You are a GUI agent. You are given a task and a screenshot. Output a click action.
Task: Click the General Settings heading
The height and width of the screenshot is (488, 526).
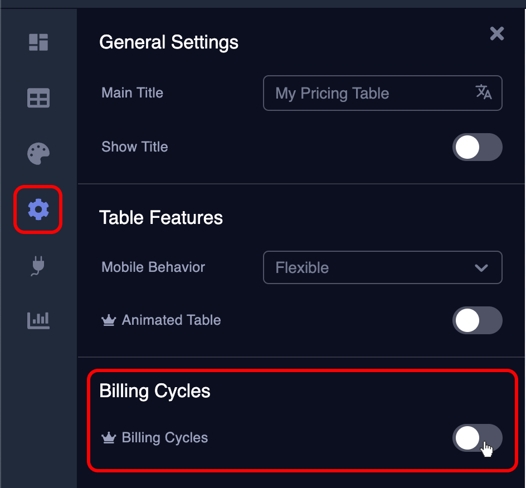coord(169,42)
